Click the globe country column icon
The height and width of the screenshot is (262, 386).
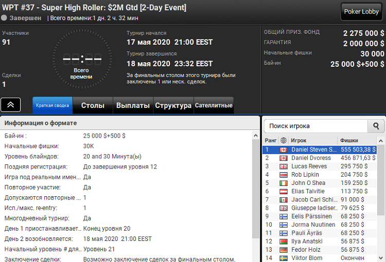pos(284,140)
